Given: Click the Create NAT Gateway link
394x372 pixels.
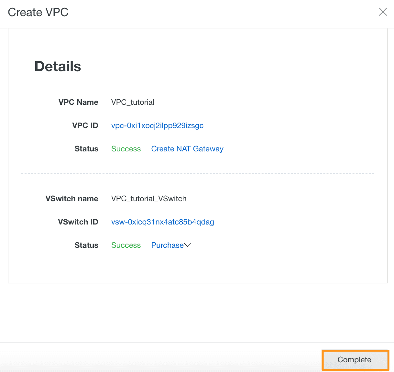Looking at the screenshot, I should pos(187,149).
